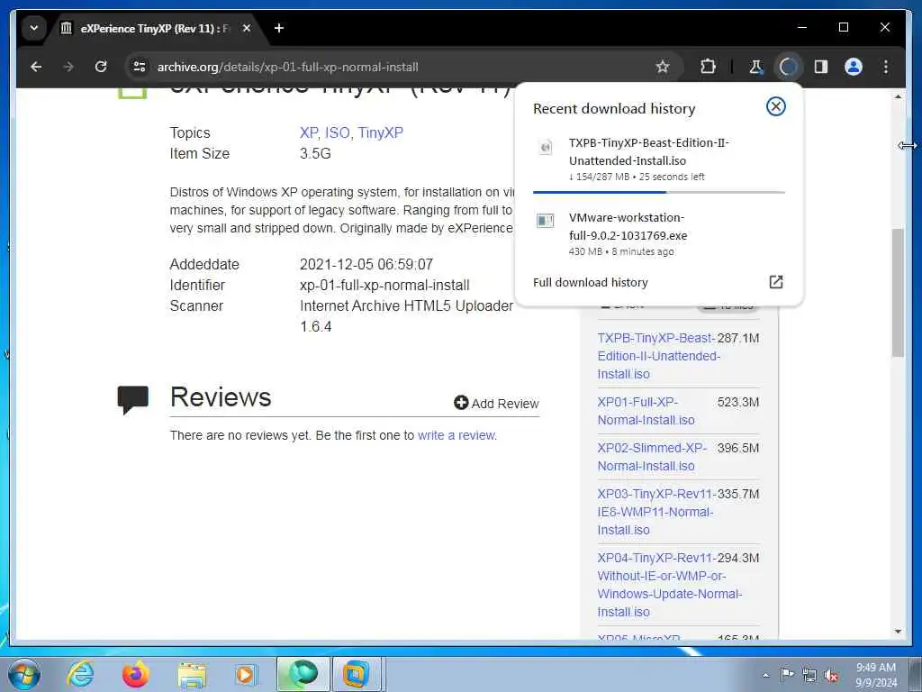
Task: Open the ISO topic link
Action: (x=337, y=133)
